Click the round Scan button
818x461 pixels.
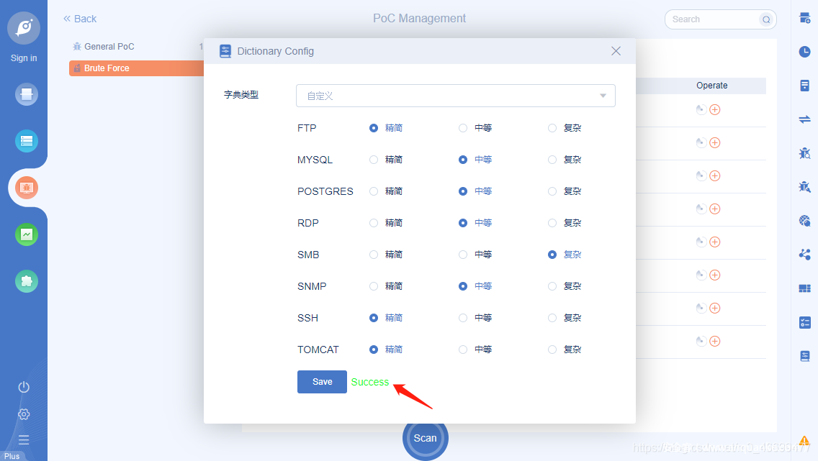coord(425,438)
